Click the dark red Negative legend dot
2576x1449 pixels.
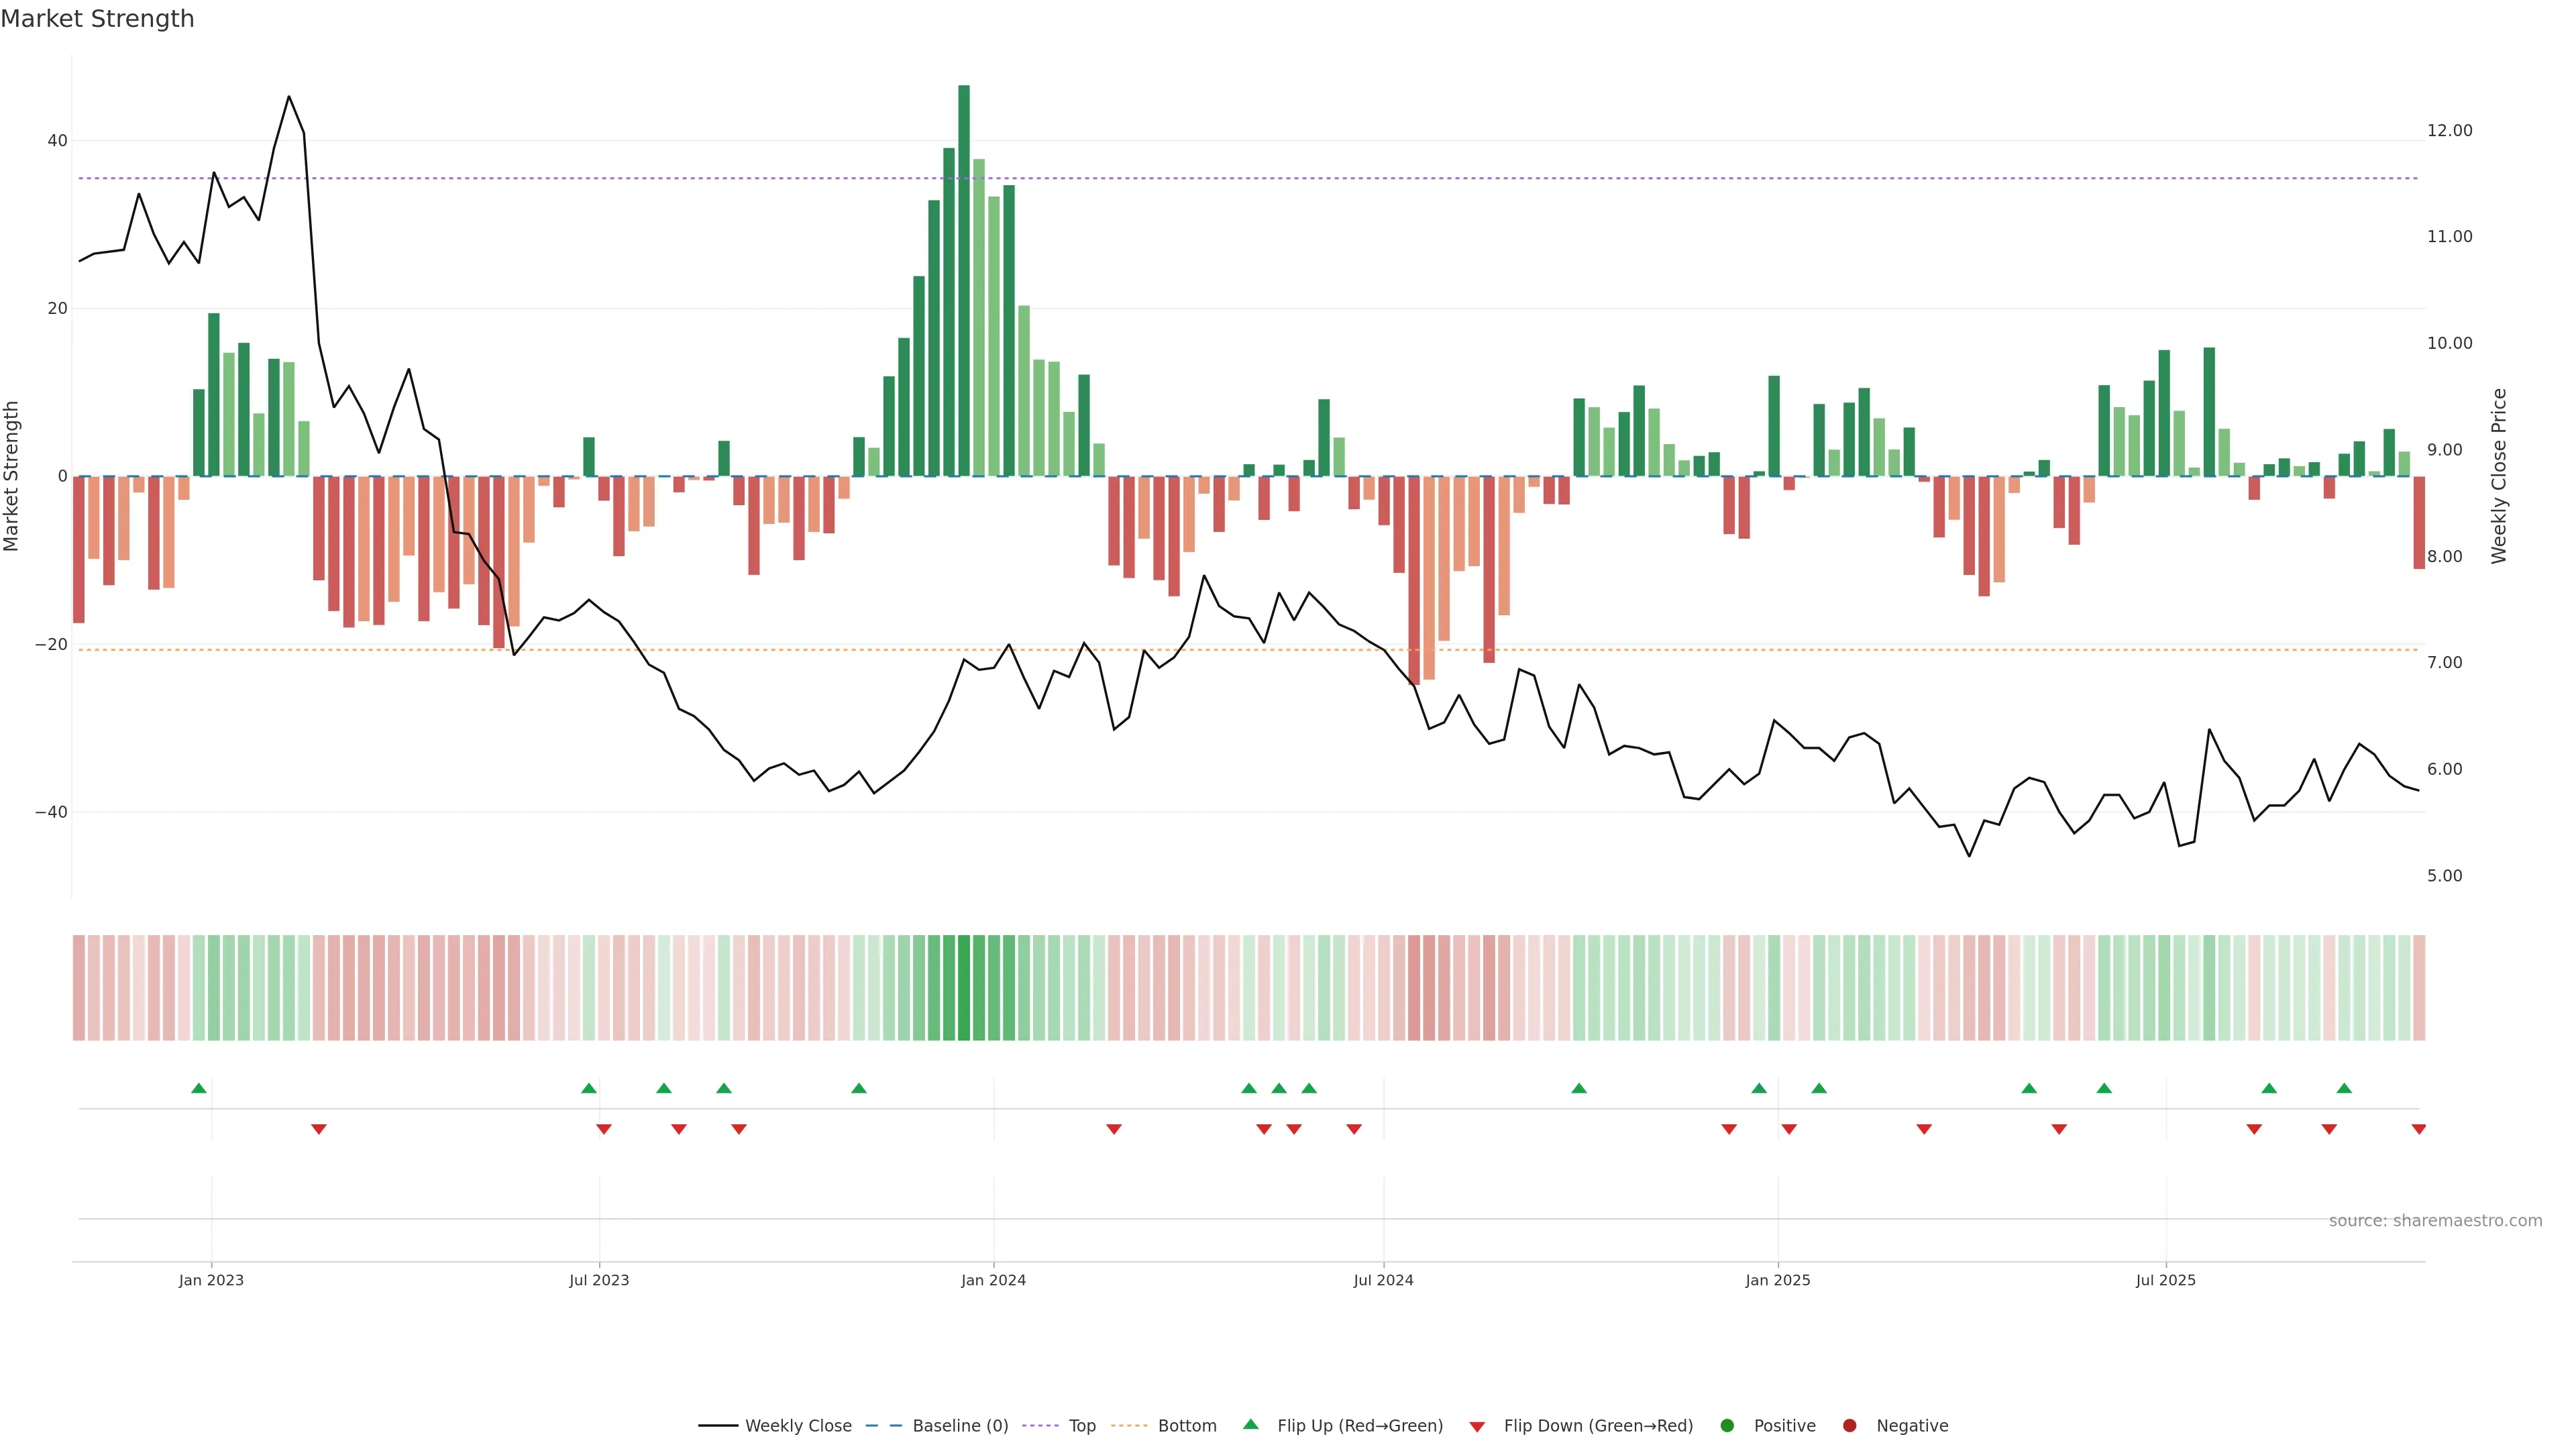(1849, 1426)
